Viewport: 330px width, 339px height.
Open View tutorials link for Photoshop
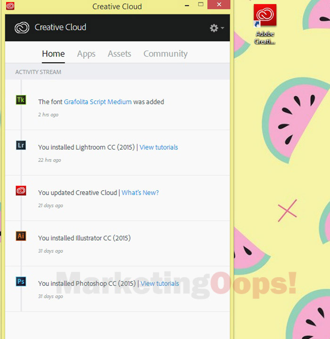click(160, 283)
